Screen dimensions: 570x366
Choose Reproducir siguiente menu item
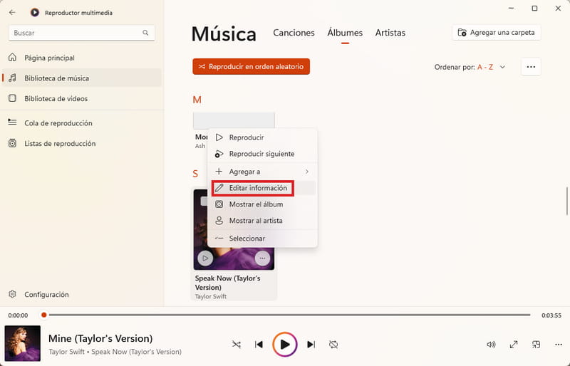(262, 154)
